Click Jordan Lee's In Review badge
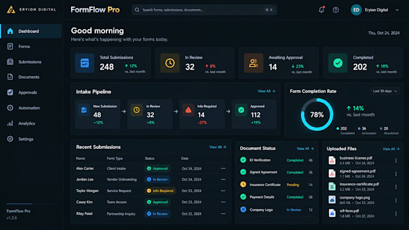 click(x=158, y=180)
